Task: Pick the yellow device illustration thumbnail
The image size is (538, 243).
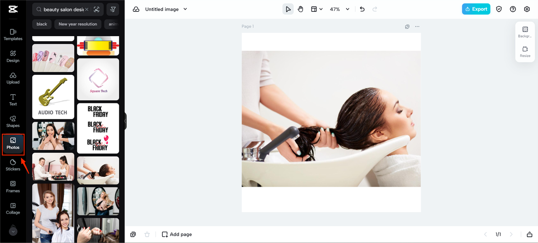Action: [98, 46]
